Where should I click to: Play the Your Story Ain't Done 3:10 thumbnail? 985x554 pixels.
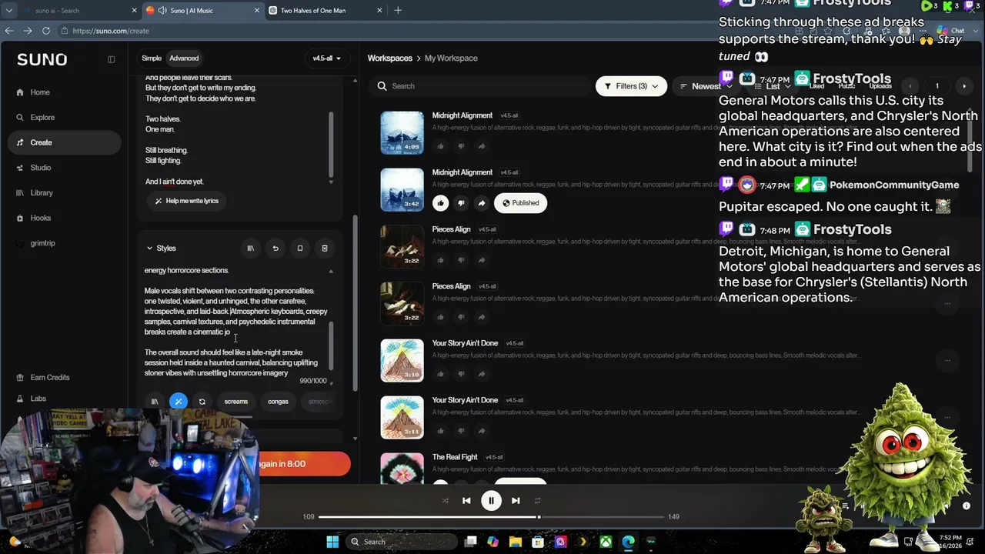[x=402, y=361]
